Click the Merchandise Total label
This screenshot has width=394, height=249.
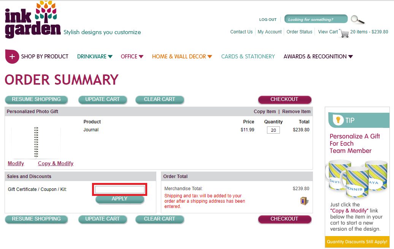pyautogui.click(x=183, y=189)
